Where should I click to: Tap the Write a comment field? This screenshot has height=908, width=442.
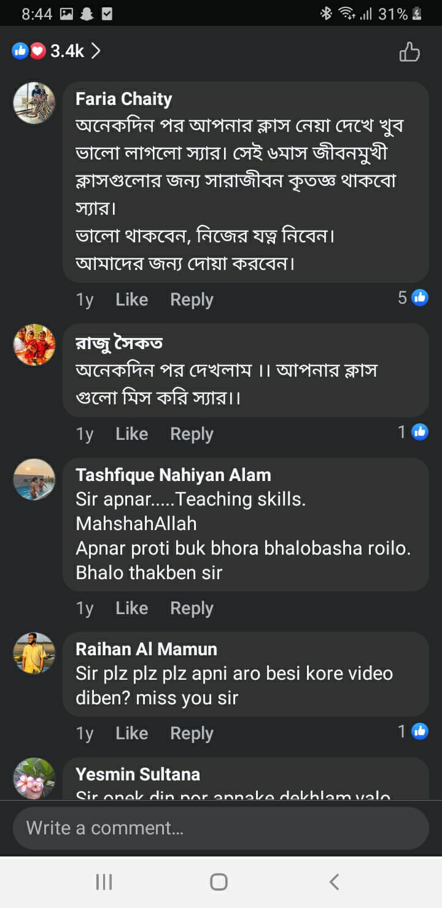click(221, 828)
